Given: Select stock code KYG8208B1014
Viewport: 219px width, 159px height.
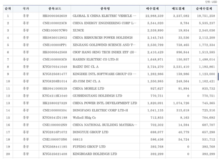Looking at the screenshot, I should point(55,81).
